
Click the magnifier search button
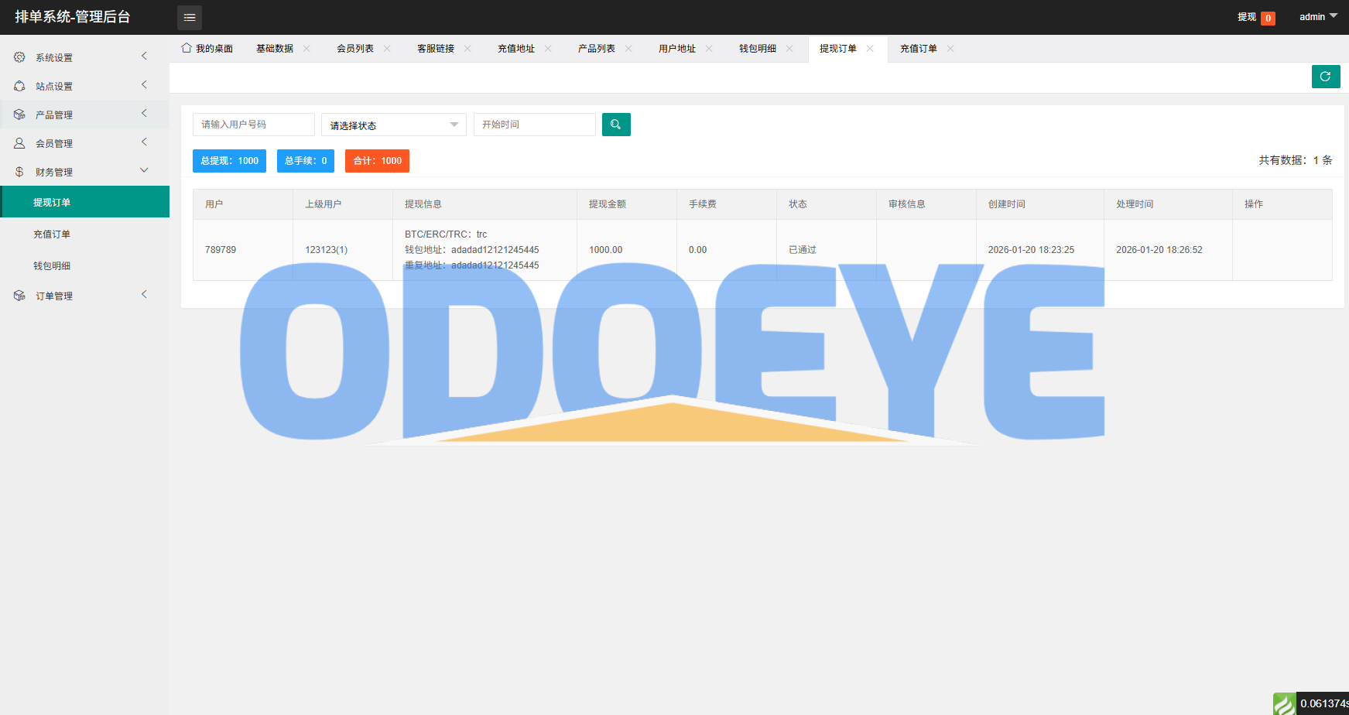point(616,125)
